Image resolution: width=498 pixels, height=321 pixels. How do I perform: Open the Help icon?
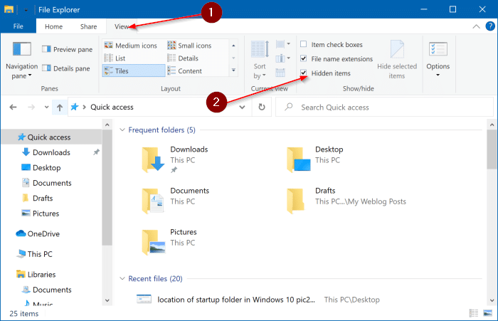490,26
